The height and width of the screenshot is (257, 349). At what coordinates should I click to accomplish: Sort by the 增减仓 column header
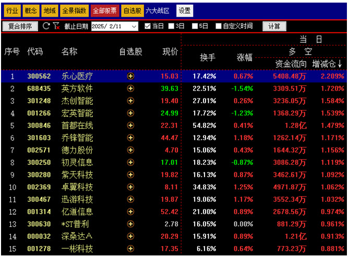(x=327, y=64)
